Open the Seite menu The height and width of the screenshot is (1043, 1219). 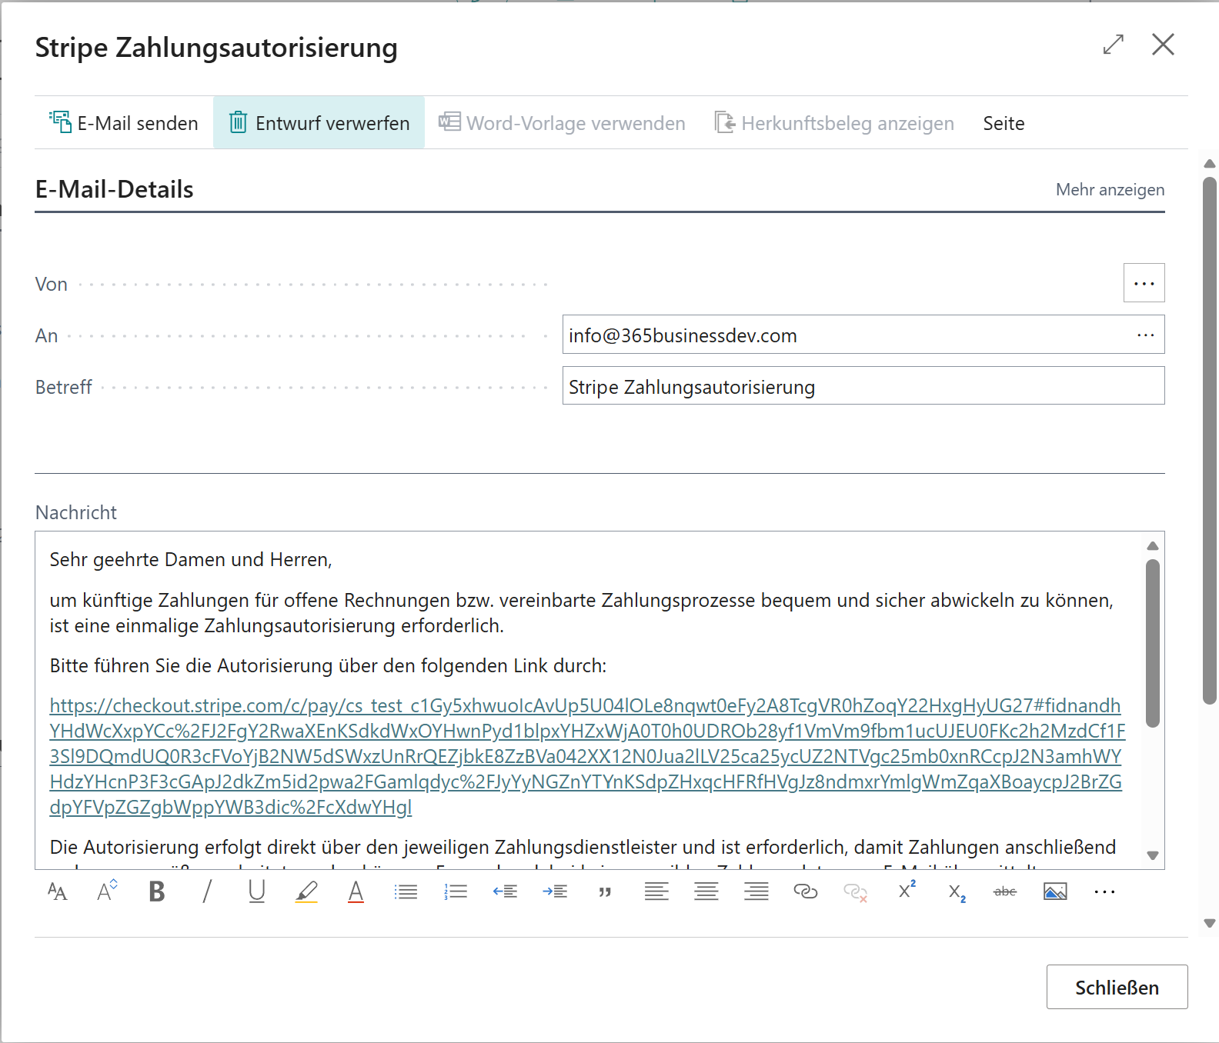1004,123
